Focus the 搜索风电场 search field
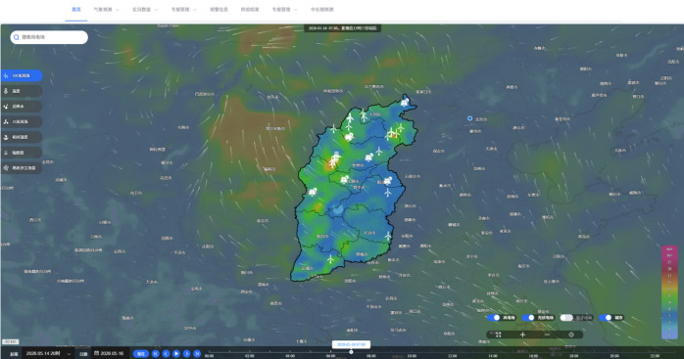 coord(49,37)
